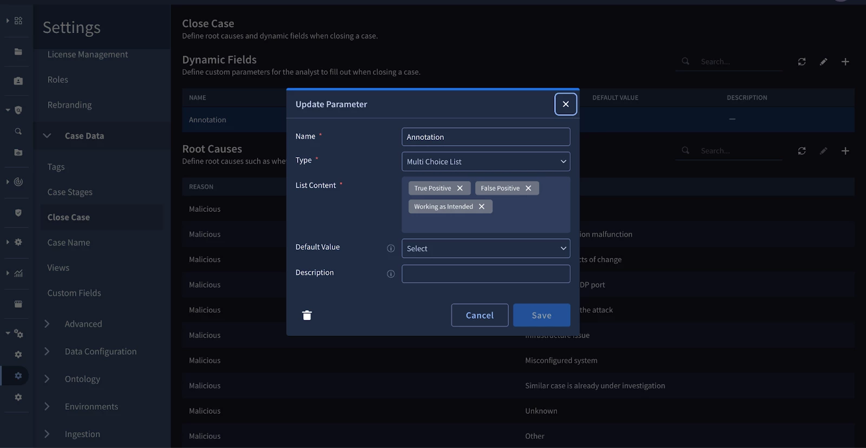Expand the Ontology section
Image resolution: width=866 pixels, height=448 pixels.
coord(47,379)
